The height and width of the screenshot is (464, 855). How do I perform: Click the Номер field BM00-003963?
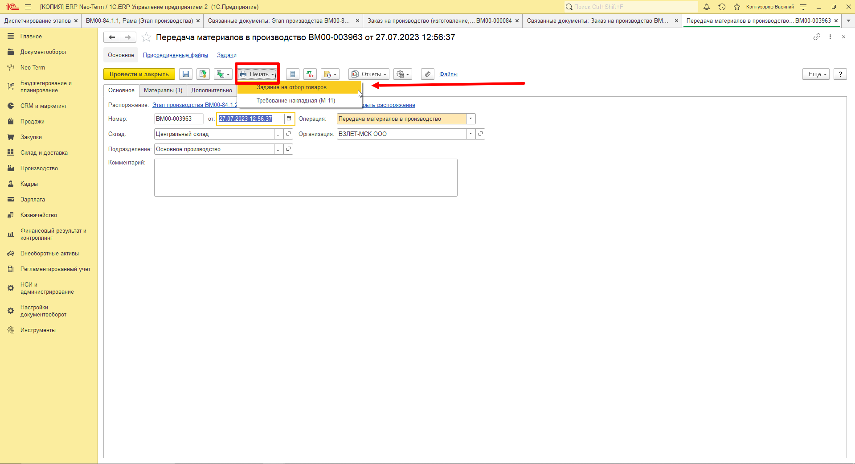coord(179,119)
